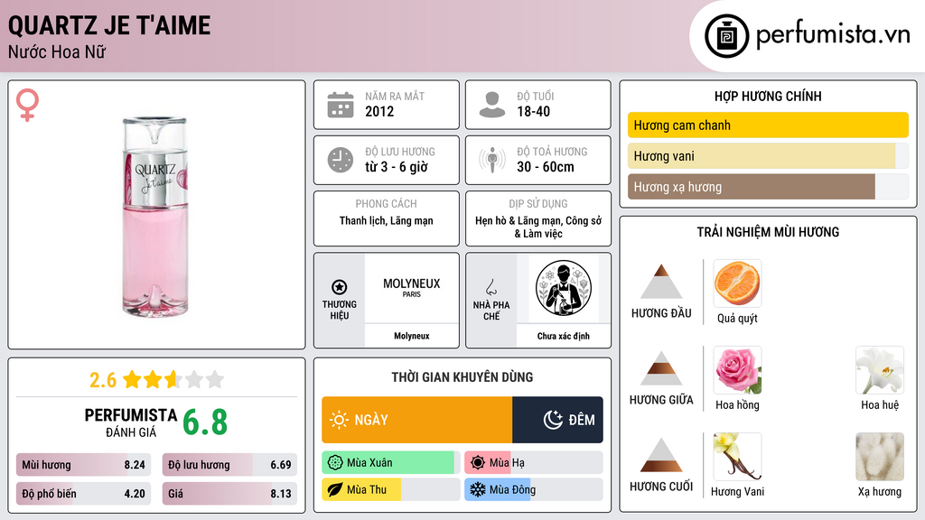
Task: Click the Hương đầu pyramid icon
Action: click(x=661, y=282)
